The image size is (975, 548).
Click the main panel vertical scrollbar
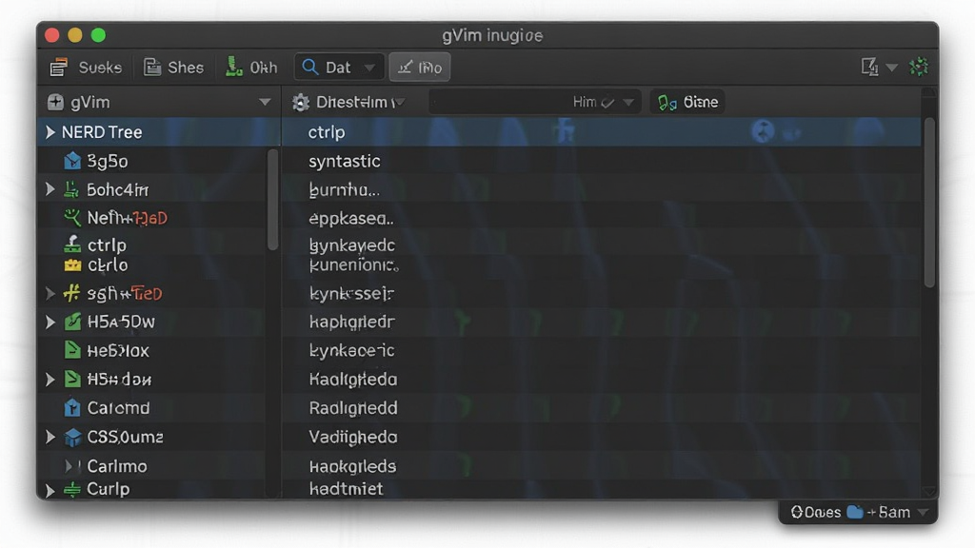click(x=929, y=203)
